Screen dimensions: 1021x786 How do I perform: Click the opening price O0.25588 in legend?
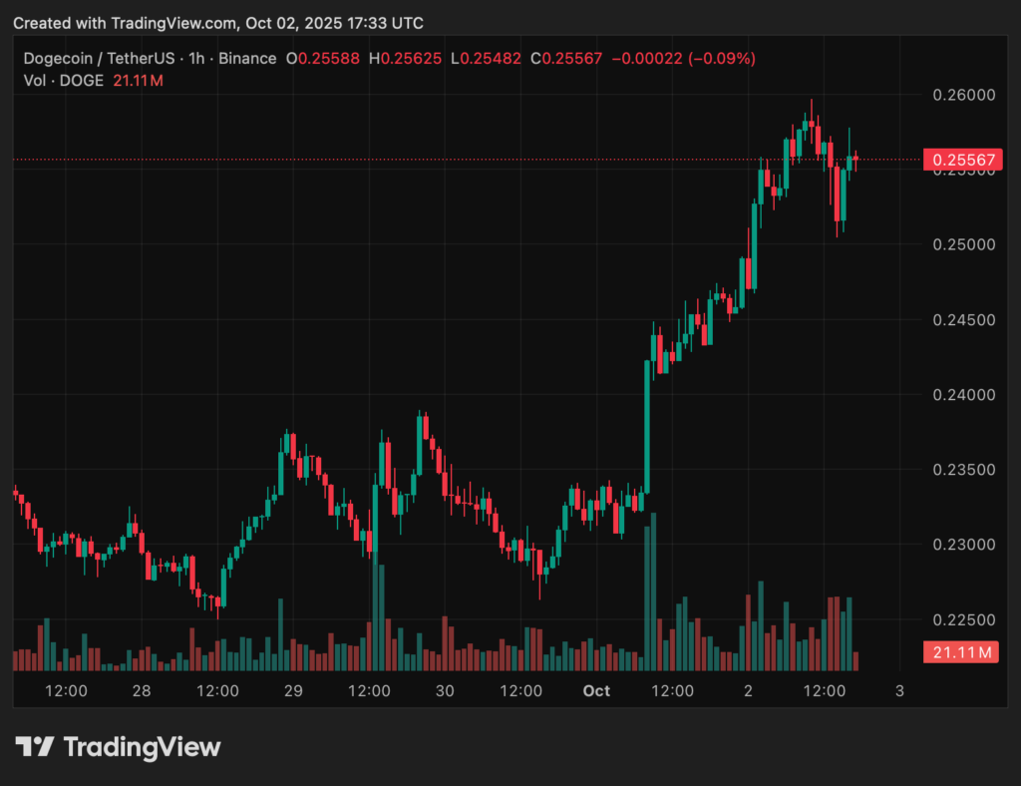pyautogui.click(x=322, y=59)
